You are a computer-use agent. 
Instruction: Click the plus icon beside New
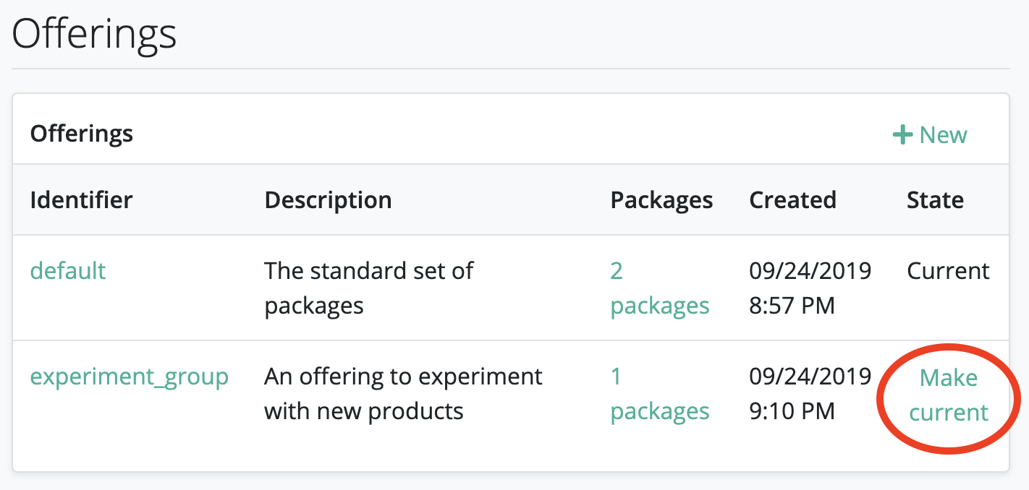[x=902, y=135]
